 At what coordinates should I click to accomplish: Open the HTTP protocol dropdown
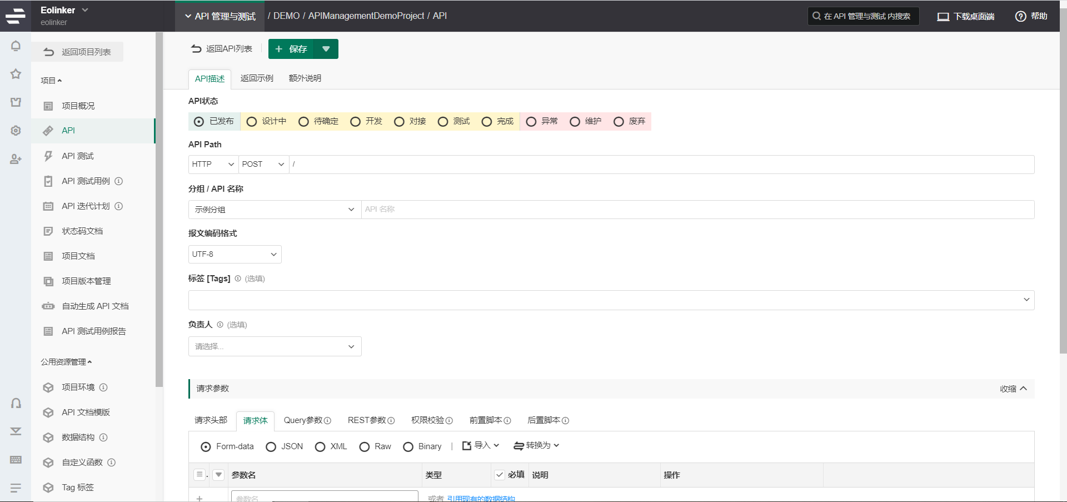213,164
